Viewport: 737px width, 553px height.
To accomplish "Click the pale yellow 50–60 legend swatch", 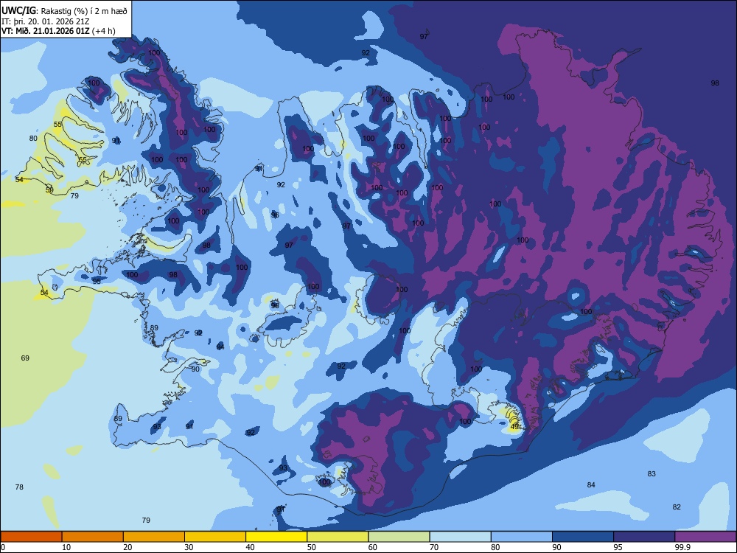I will 338,537.
